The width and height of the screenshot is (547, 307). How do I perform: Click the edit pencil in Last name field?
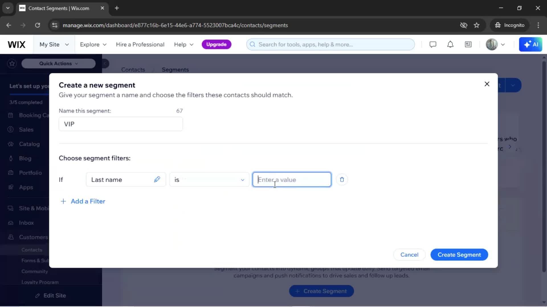pyautogui.click(x=157, y=179)
